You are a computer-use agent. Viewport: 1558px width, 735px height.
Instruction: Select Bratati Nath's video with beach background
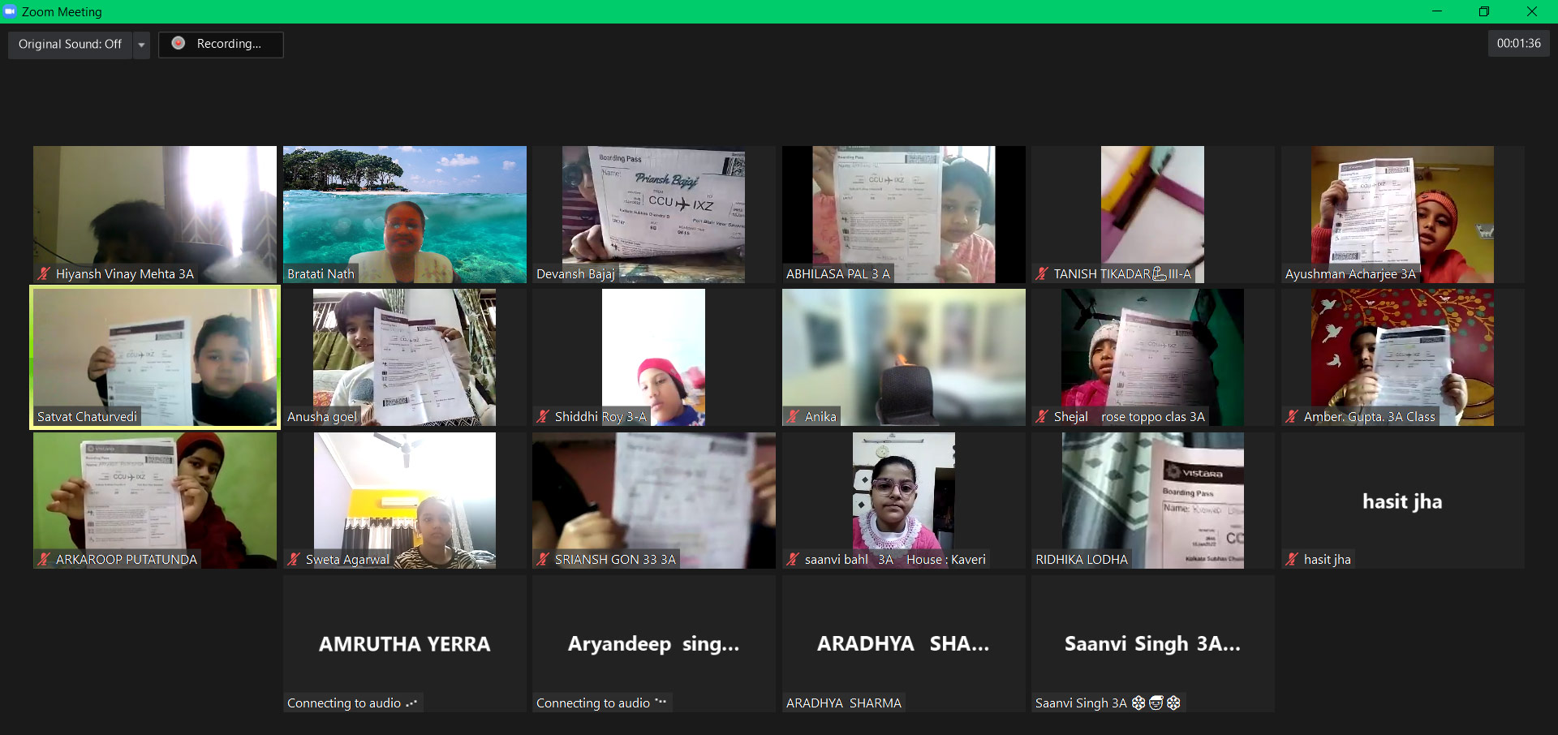pos(404,214)
